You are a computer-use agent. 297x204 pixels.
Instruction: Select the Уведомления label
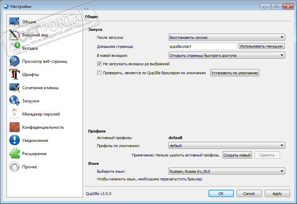pos(35,141)
